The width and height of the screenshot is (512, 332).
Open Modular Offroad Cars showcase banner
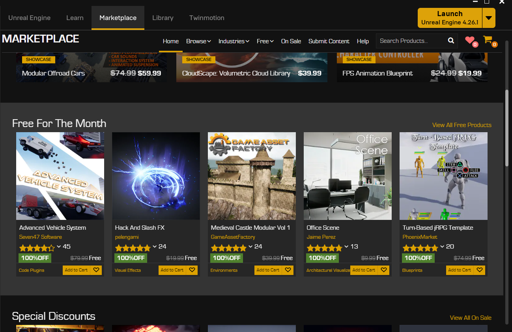(91, 67)
